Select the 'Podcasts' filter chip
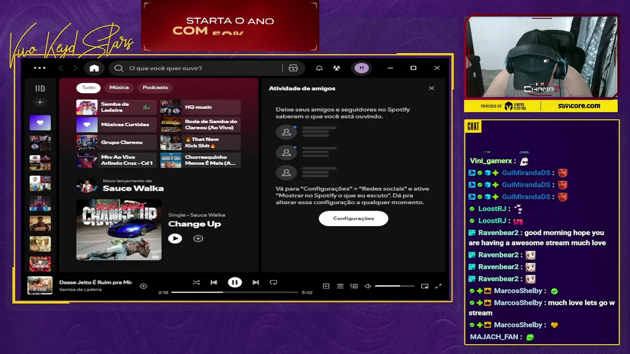 [155, 88]
